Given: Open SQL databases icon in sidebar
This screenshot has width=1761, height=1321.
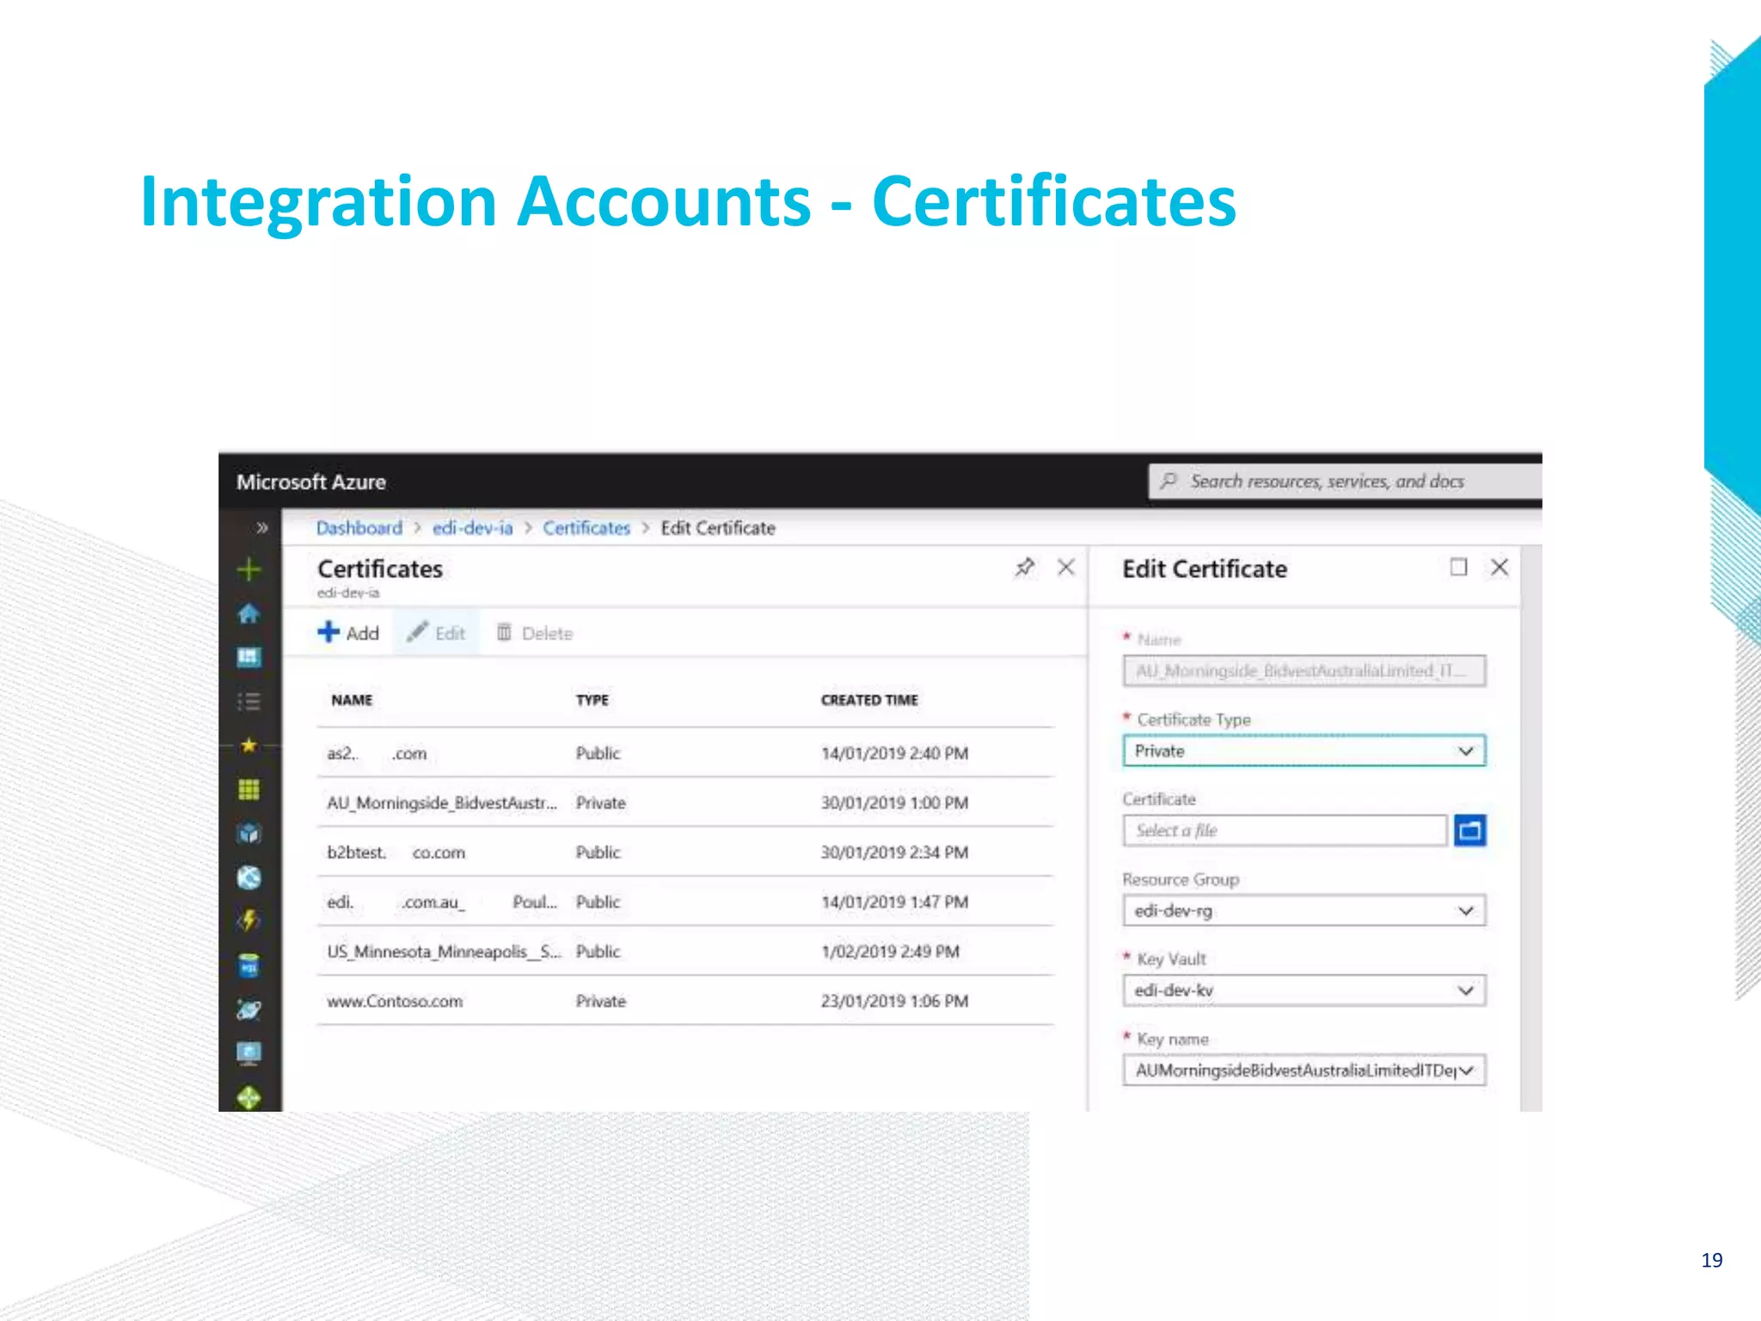Looking at the screenshot, I should click(x=249, y=966).
